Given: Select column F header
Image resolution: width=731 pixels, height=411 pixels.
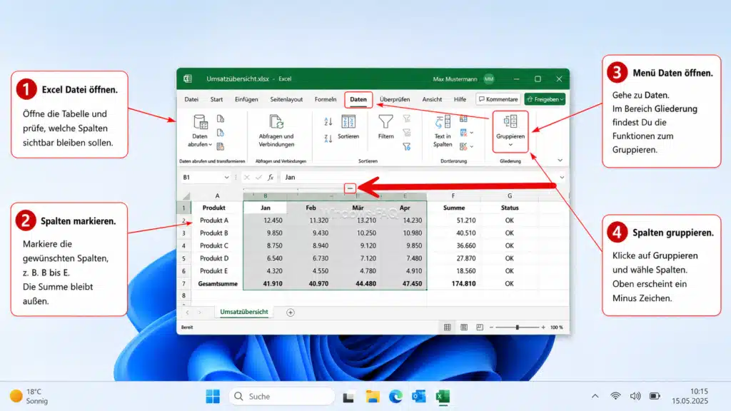Looking at the screenshot, I should click(453, 196).
